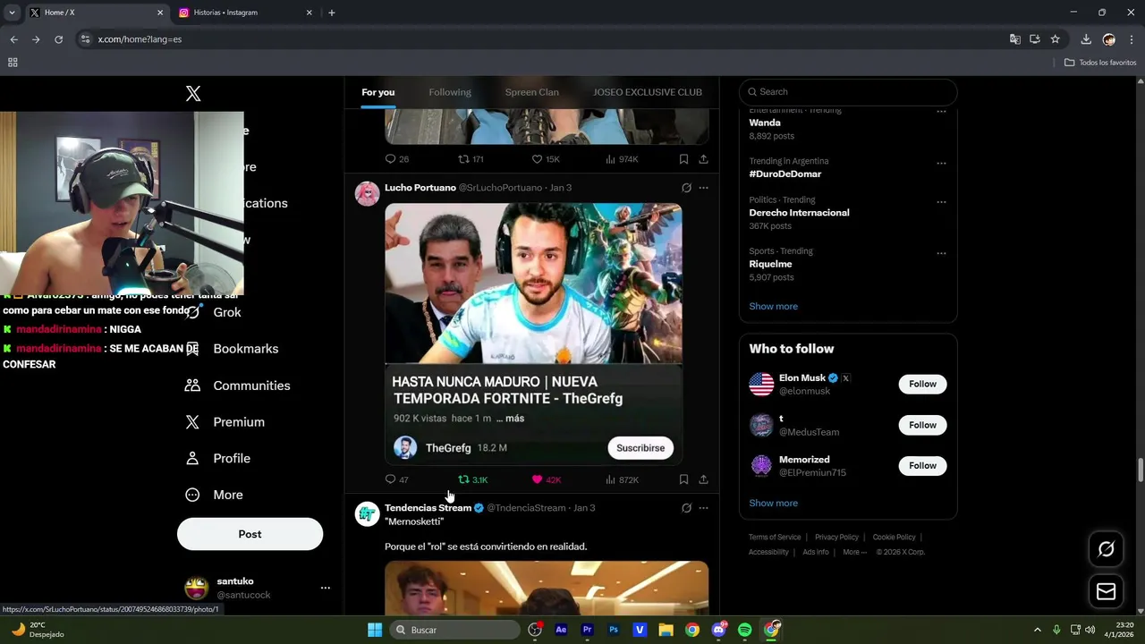
Task: Open options for Derecho Internacional trend
Action: (x=941, y=202)
